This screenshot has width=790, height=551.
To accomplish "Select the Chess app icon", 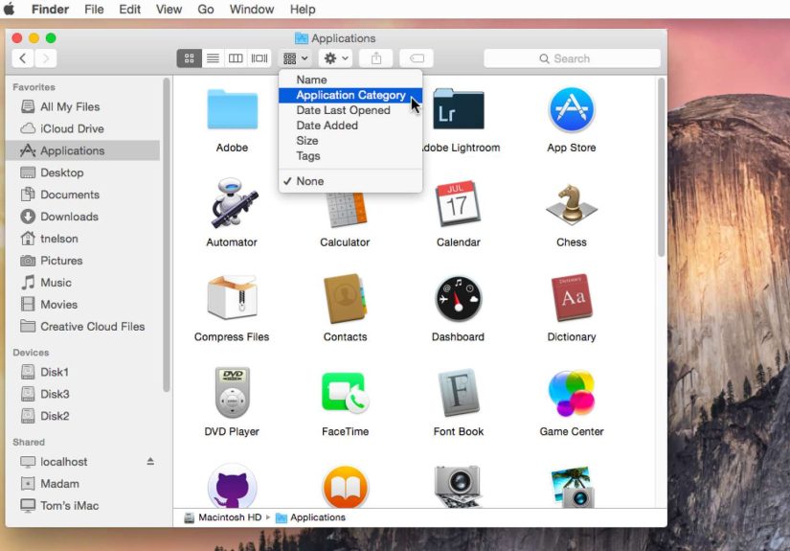I will point(572,204).
